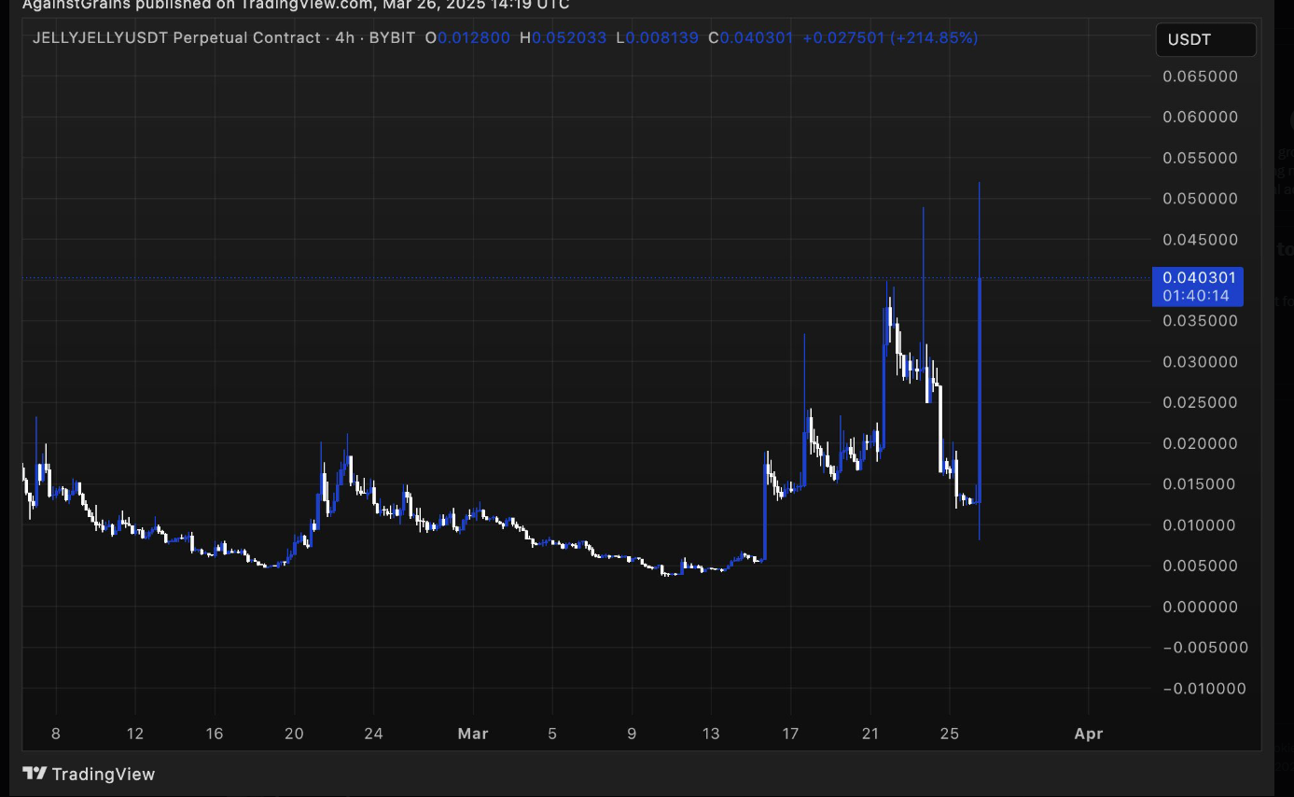Click the date 21 on time axis
The width and height of the screenshot is (1294, 797).
point(870,734)
